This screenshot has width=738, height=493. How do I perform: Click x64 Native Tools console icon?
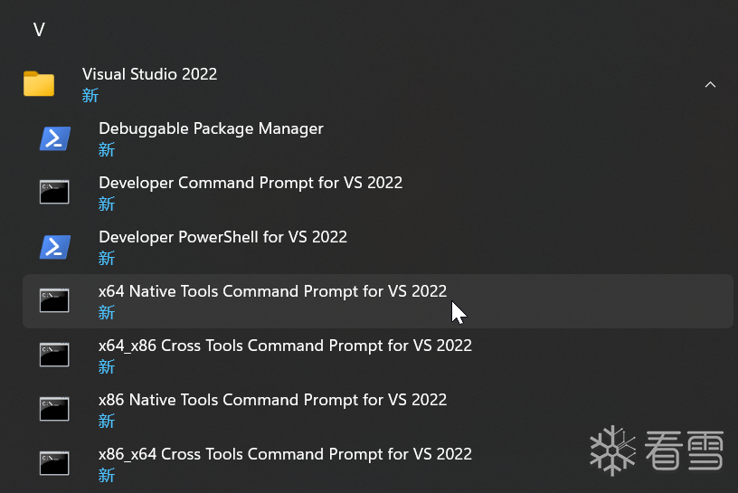55,300
